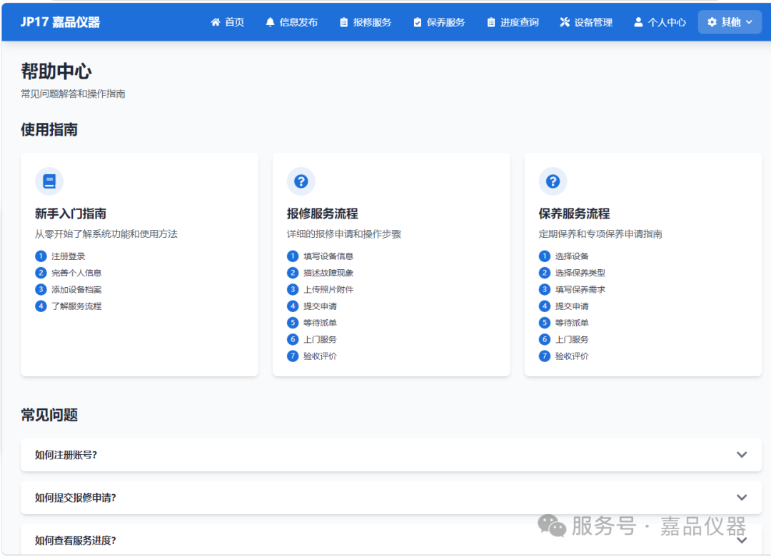The image size is (771, 557).
Task: Go to 报修服务 in navigation
Action: click(366, 22)
